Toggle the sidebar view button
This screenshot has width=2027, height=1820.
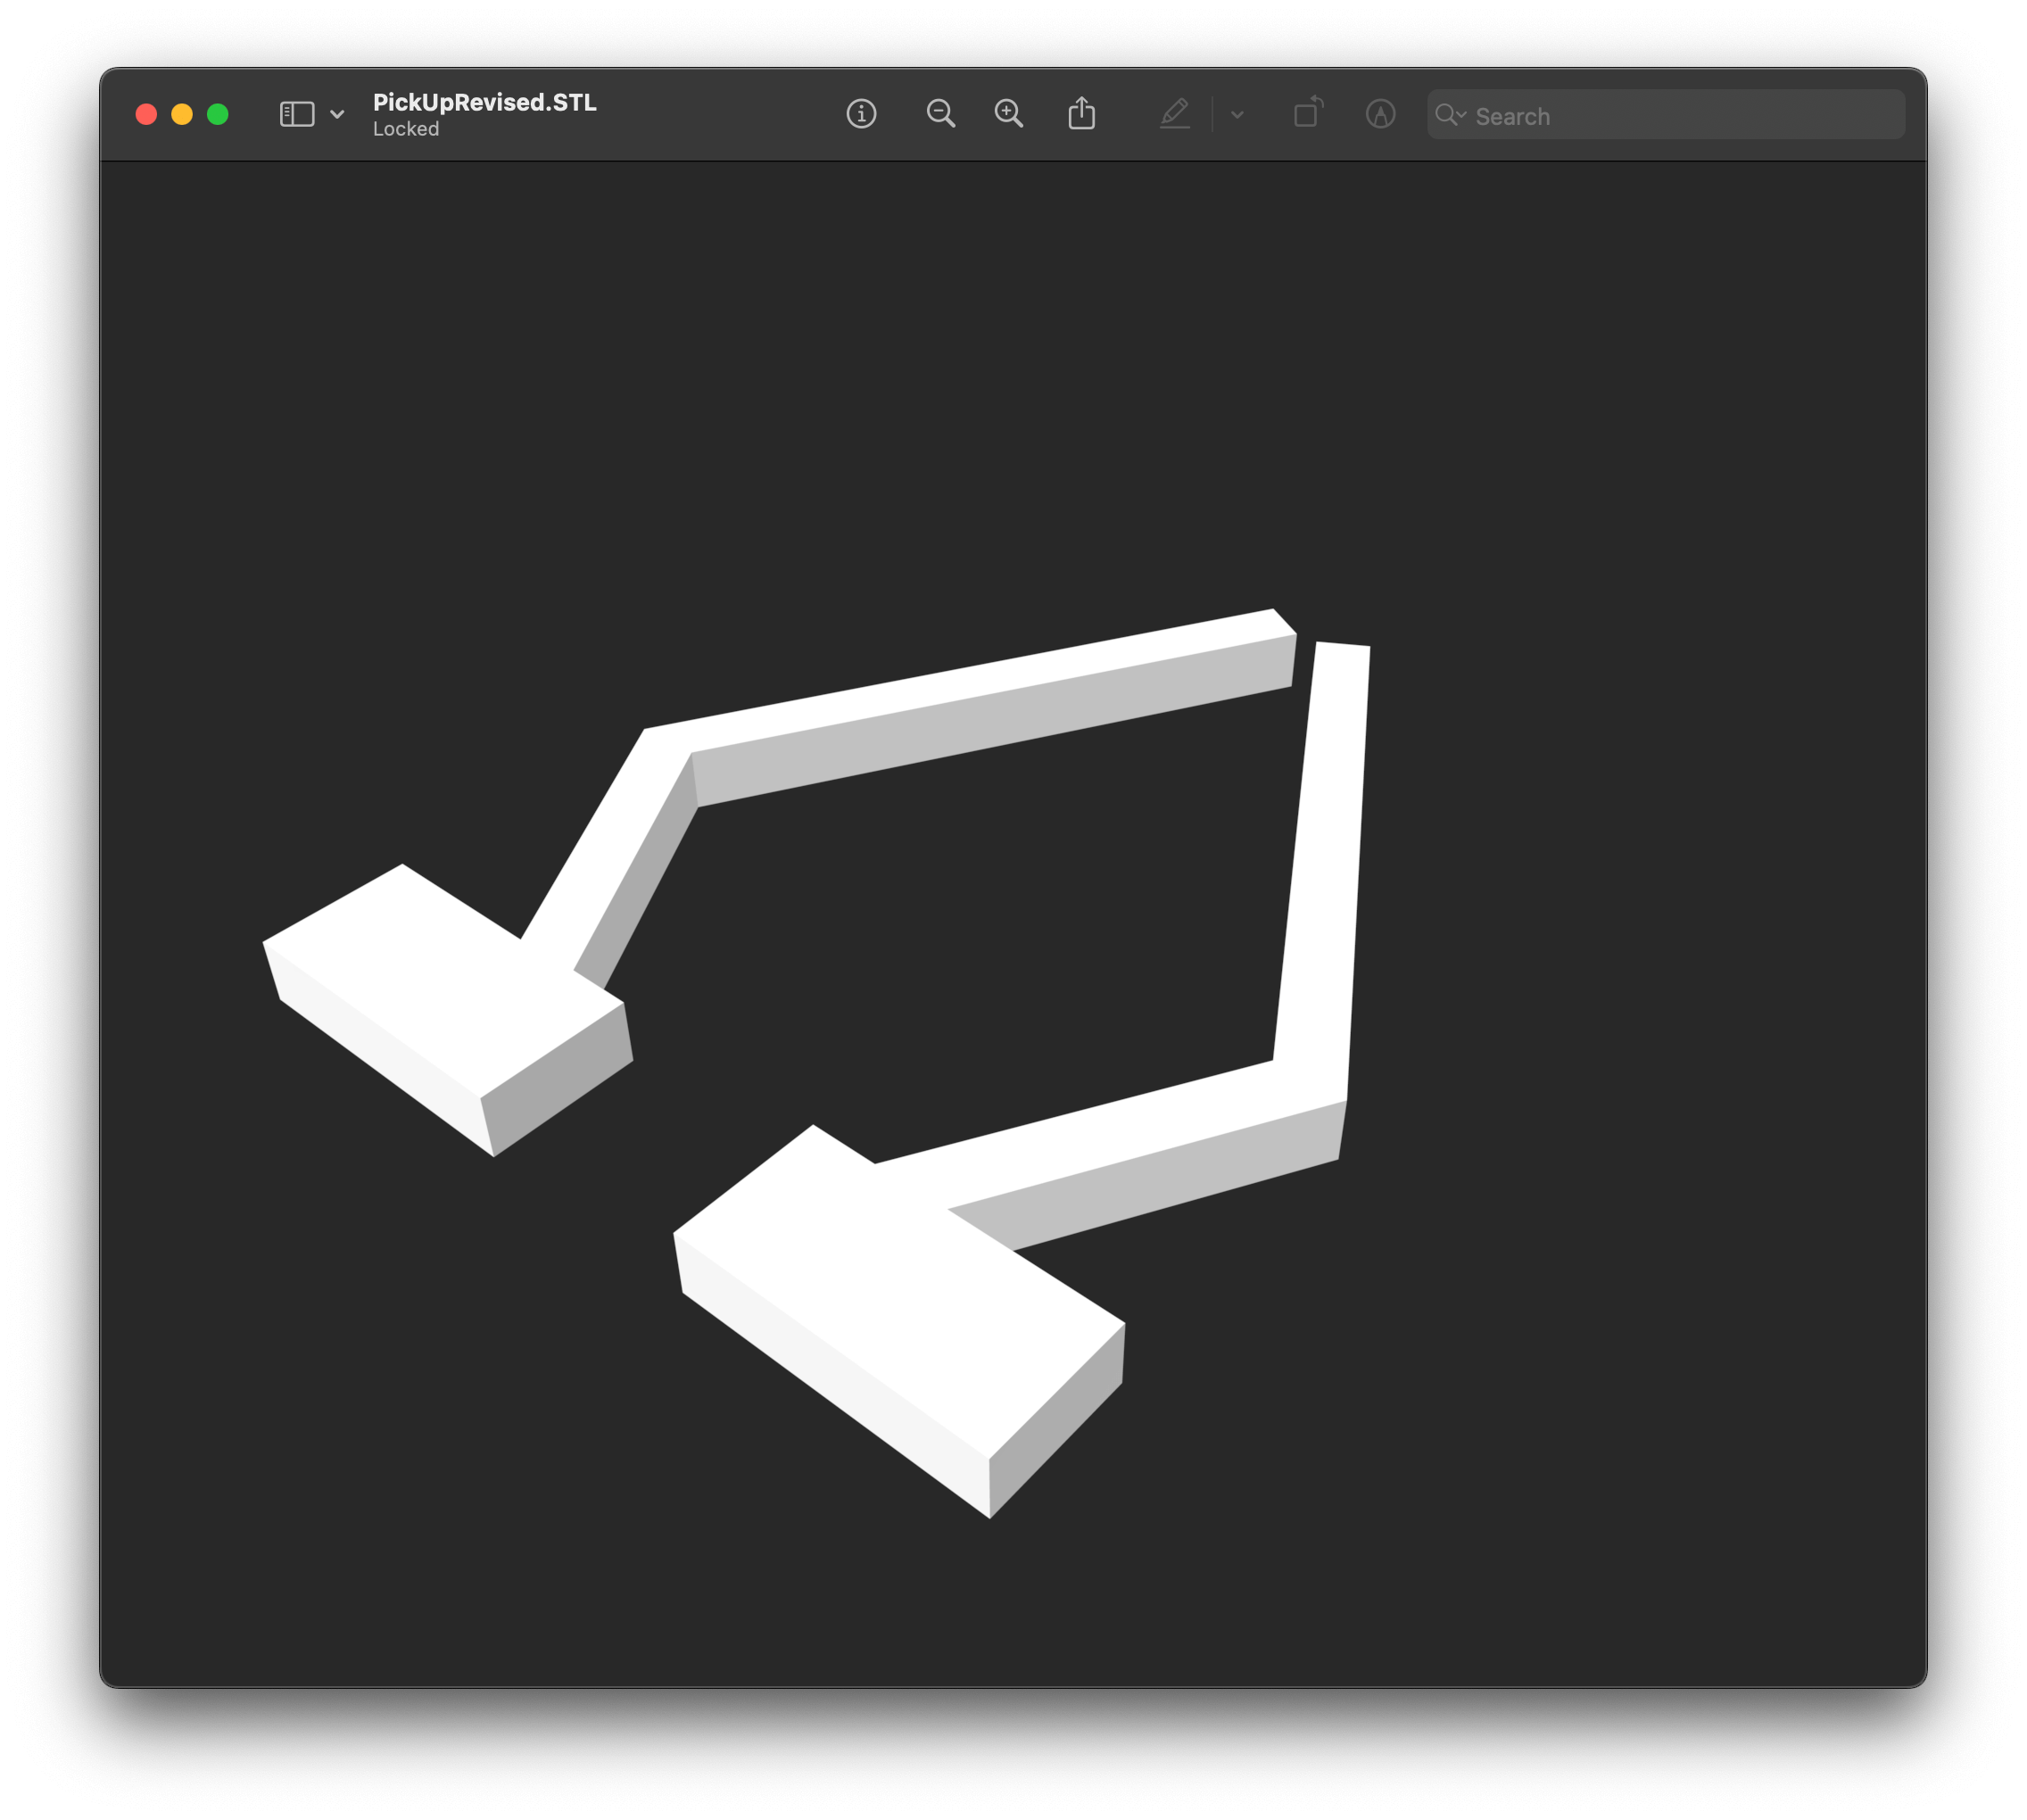[297, 114]
